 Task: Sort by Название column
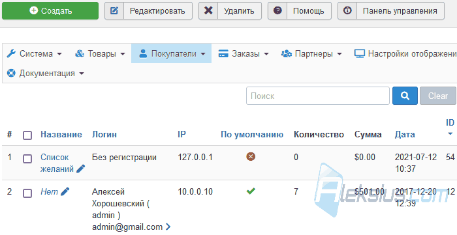(x=61, y=135)
